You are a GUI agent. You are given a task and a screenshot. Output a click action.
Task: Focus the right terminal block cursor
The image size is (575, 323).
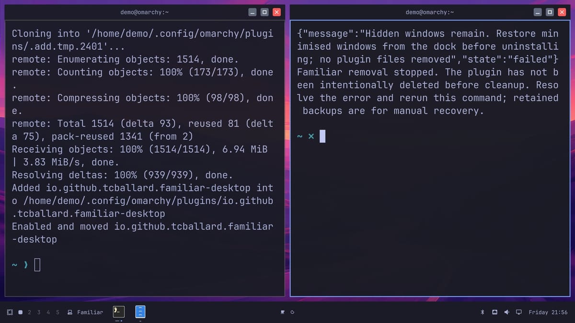[322, 136]
